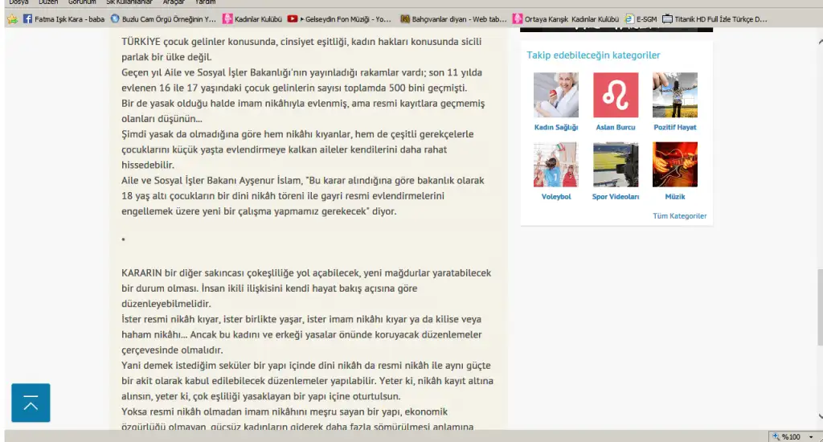Viewport: 823px width, 442px height.
Task: Click the paragraph starting 'TÜRKİYE çocuk gelinler konusunda'
Action: (301, 49)
